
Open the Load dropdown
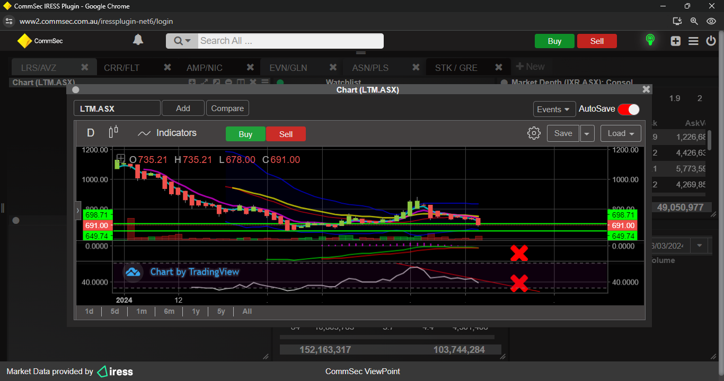click(621, 133)
